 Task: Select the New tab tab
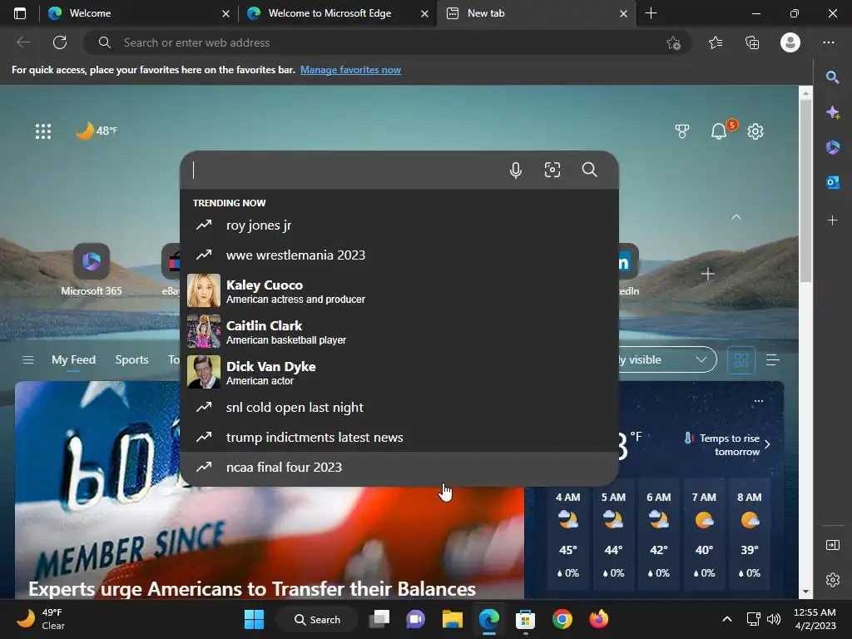(536, 13)
